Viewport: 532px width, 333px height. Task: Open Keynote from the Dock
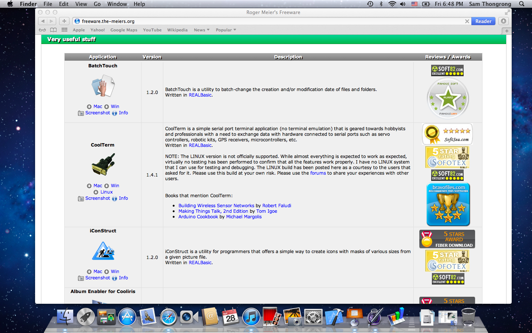pyautogui.click(x=355, y=317)
